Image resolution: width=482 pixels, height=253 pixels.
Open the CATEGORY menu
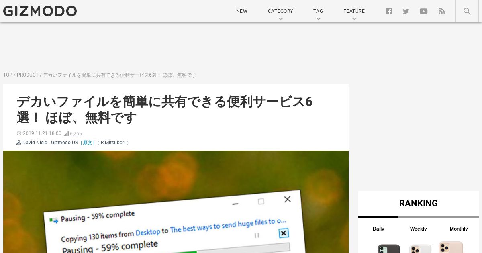[280, 11]
